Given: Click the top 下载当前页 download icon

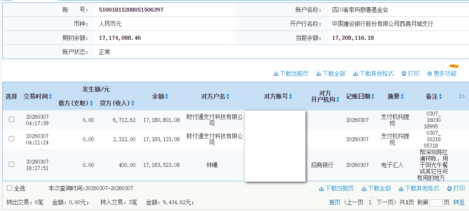Looking at the screenshot, I should [276, 74].
